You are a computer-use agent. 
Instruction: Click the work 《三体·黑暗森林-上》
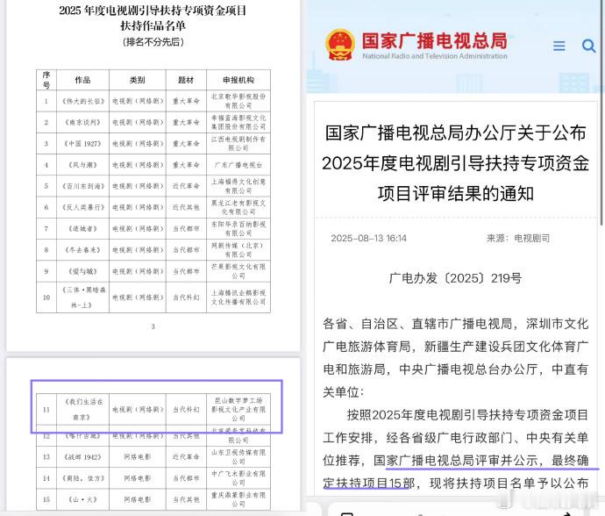83,297
